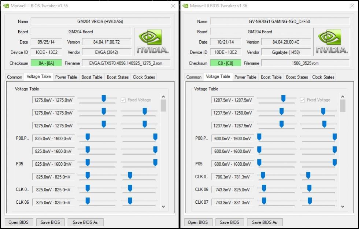Click the 1287.5mV row slider in right window
This screenshot has height=229, width=359.
[x=283, y=99]
